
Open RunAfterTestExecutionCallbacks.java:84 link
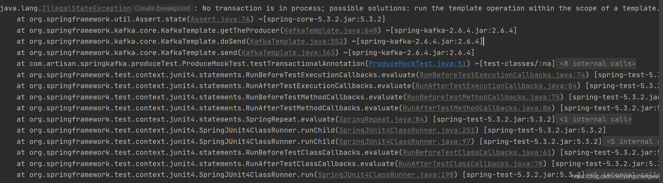pyautogui.click(x=496, y=86)
